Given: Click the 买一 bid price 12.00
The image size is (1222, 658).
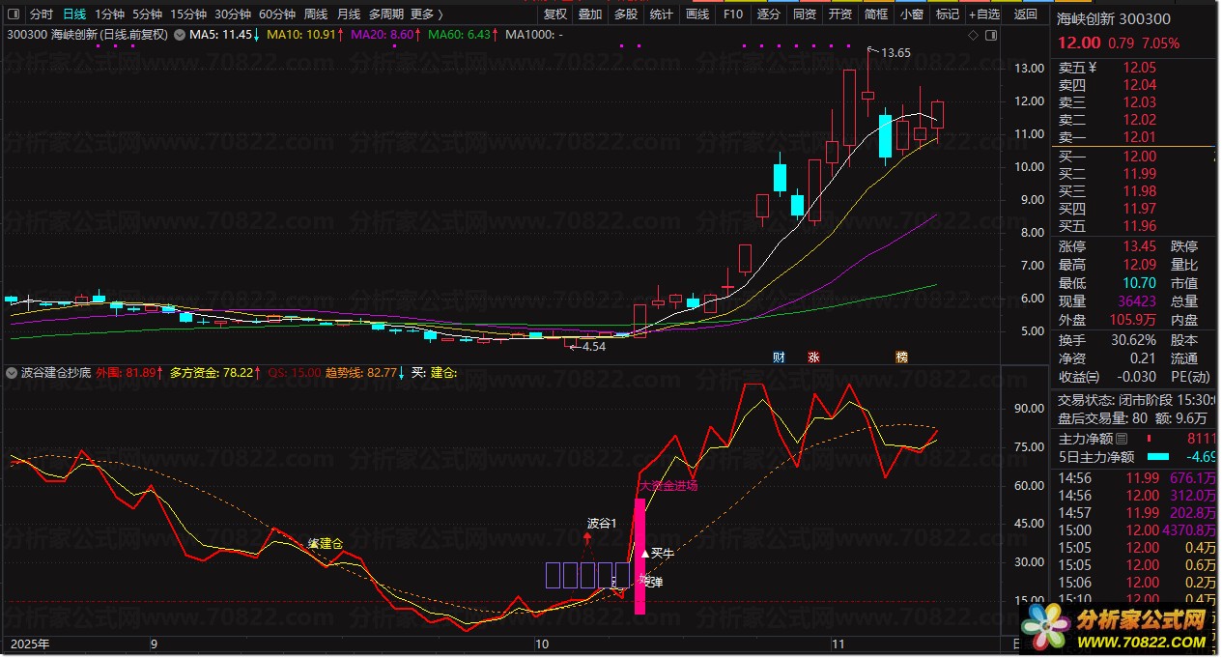Looking at the screenshot, I should 1139,157.
